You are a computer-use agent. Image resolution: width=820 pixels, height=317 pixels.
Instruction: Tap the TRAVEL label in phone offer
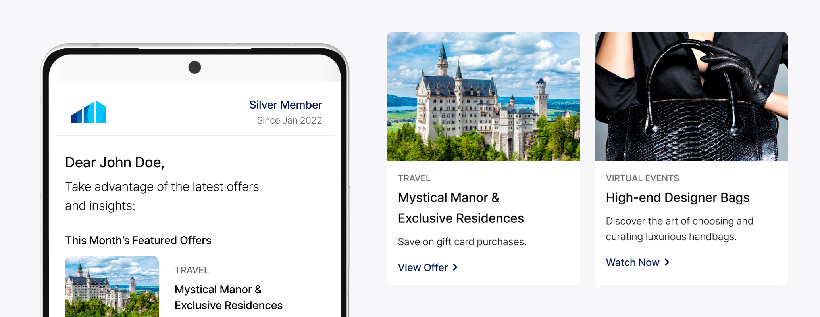(x=192, y=270)
